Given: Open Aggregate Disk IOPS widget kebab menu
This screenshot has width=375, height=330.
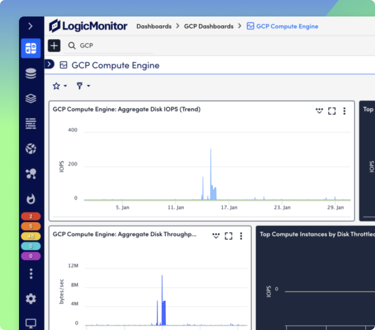Looking at the screenshot, I should click(345, 111).
